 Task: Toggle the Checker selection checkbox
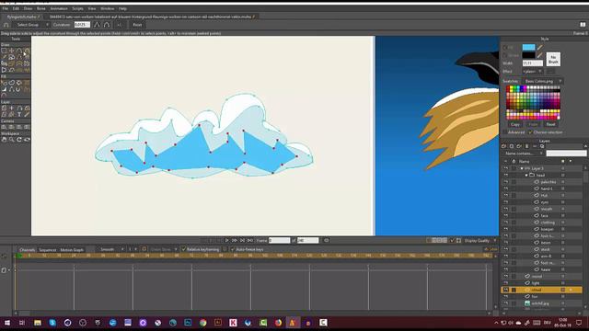coord(530,132)
